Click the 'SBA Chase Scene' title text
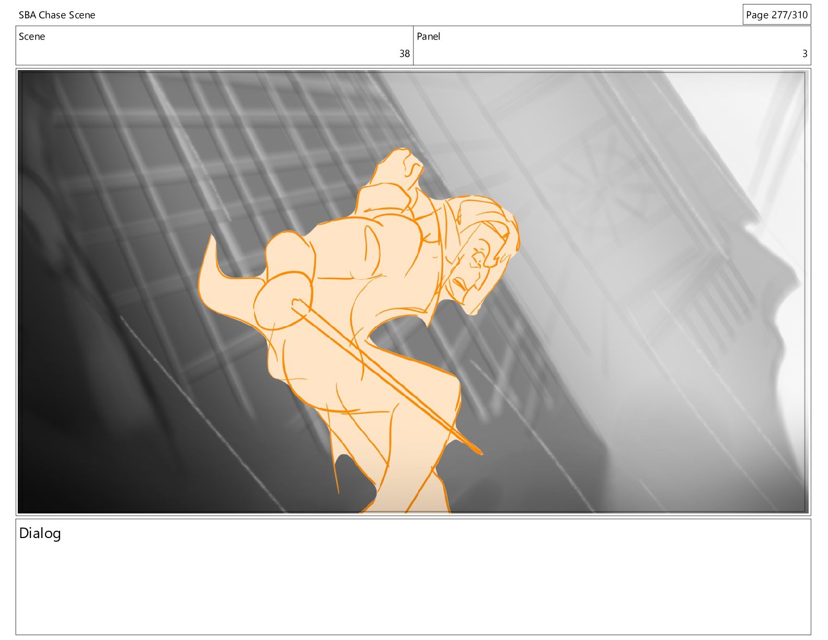Screen dimensions: 828x640 point(57,15)
